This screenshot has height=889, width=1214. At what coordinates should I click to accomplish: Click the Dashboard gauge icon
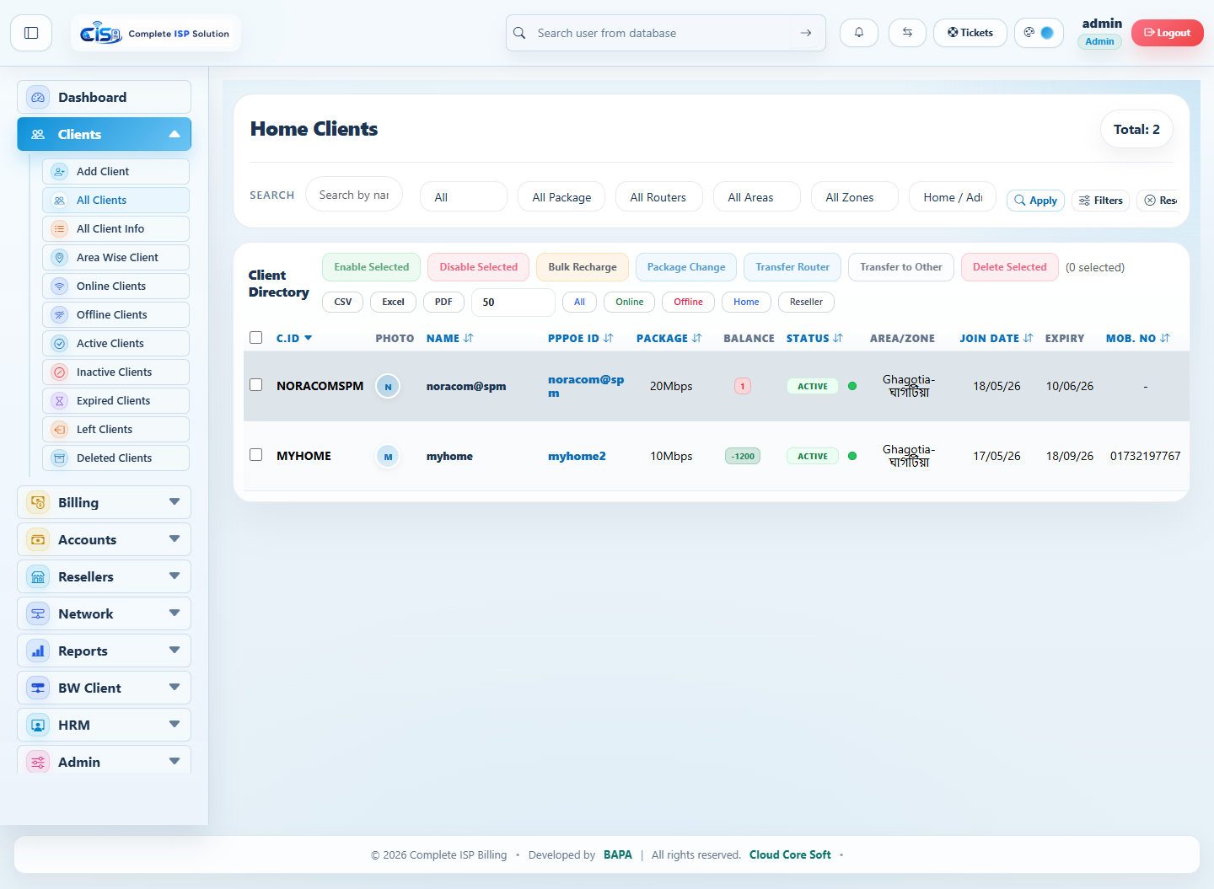tap(38, 98)
